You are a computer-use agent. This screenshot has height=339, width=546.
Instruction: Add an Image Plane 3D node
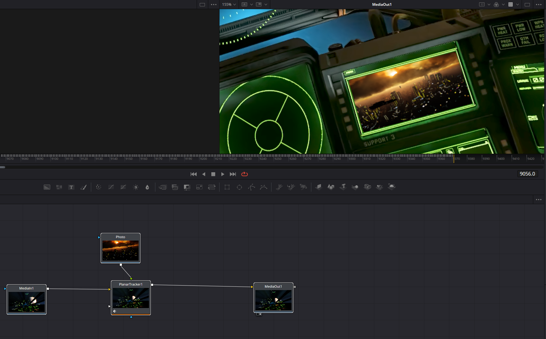coord(319,187)
